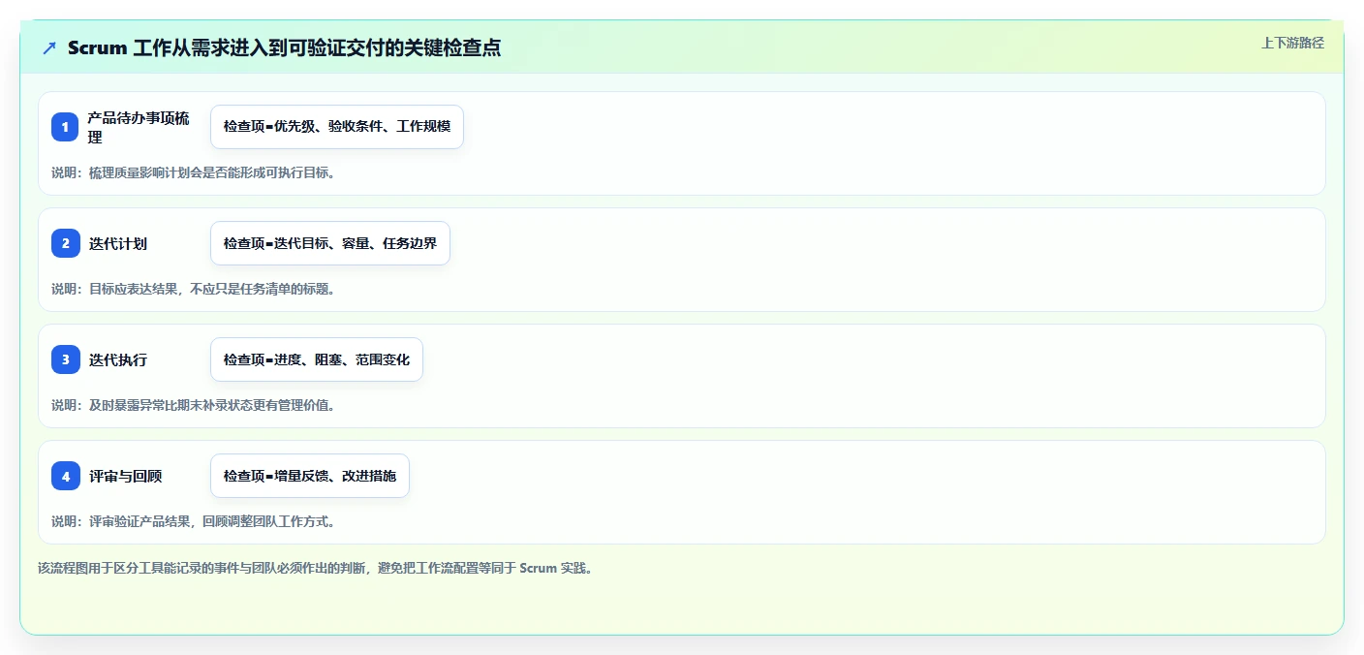
Task: Click the step 4 number badge
Action: [x=65, y=476]
